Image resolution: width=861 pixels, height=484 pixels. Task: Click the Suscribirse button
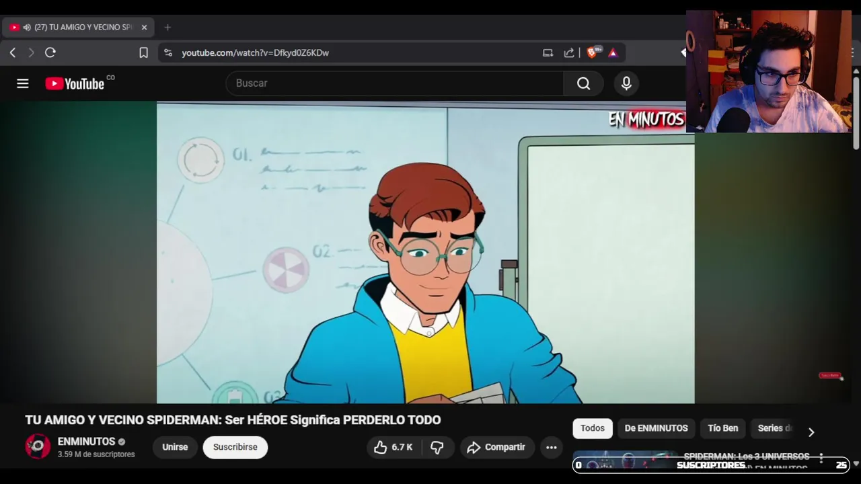pos(235,447)
